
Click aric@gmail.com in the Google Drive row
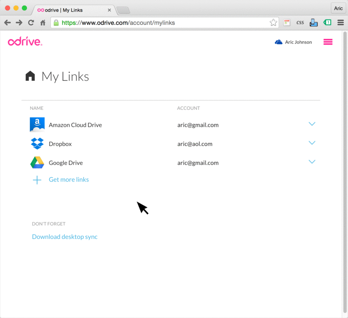coord(198,163)
